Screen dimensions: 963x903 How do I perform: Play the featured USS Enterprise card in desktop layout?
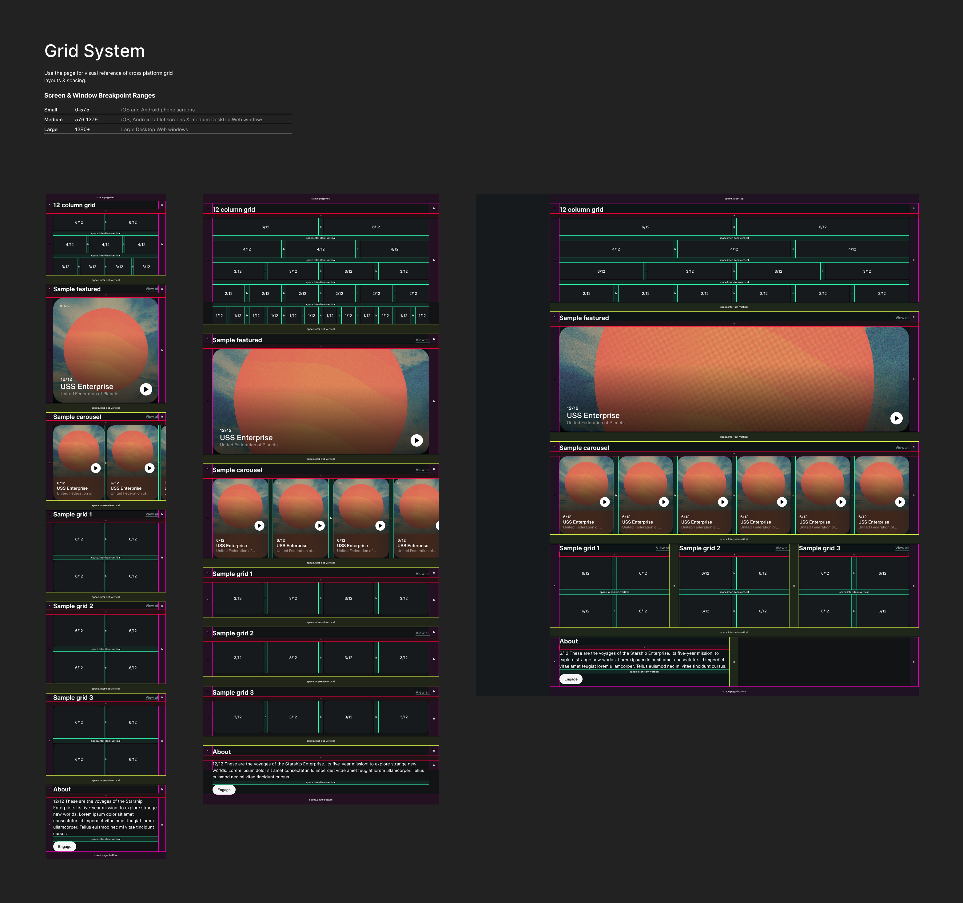click(896, 418)
